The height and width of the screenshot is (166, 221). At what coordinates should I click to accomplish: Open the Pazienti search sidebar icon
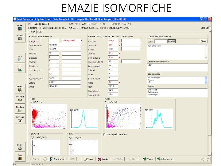click(x=20, y=89)
